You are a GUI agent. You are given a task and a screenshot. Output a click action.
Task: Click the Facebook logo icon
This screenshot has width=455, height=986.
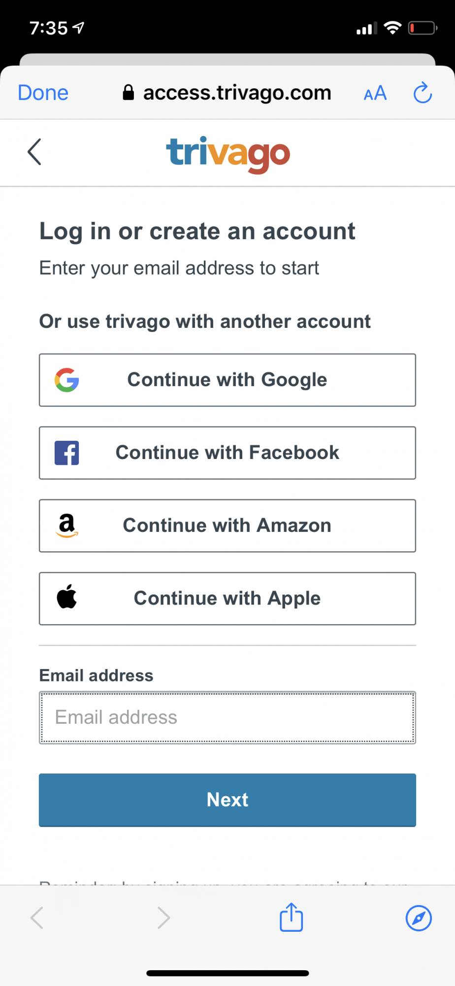tap(67, 453)
